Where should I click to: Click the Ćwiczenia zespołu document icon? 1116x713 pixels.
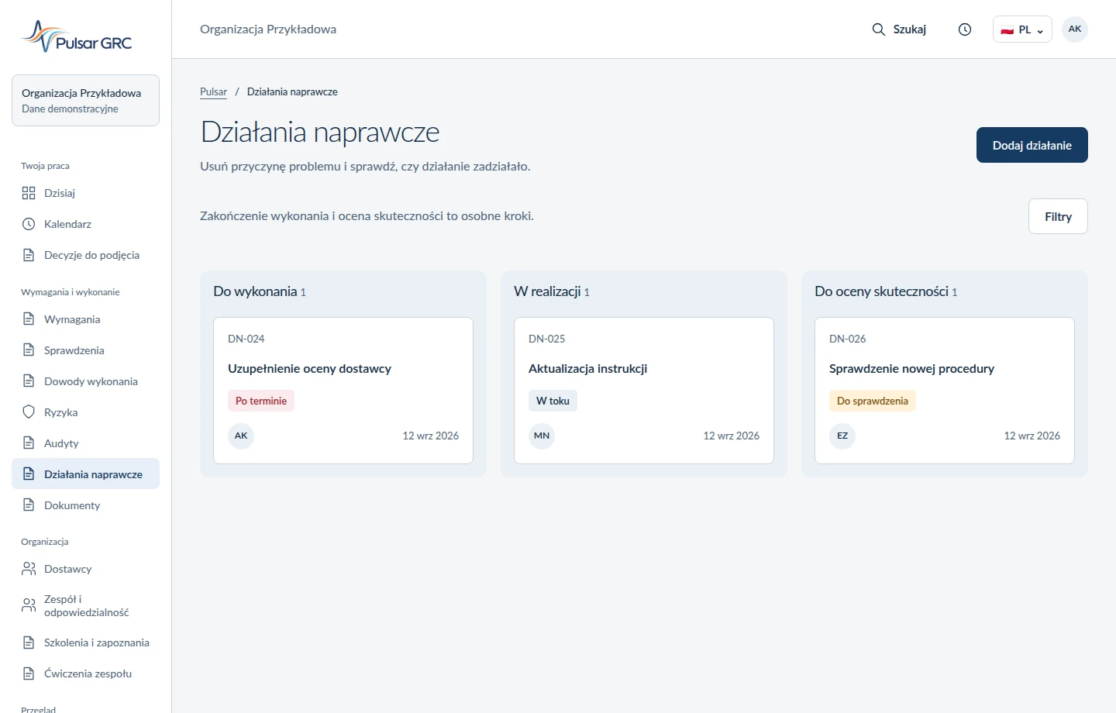[29, 673]
